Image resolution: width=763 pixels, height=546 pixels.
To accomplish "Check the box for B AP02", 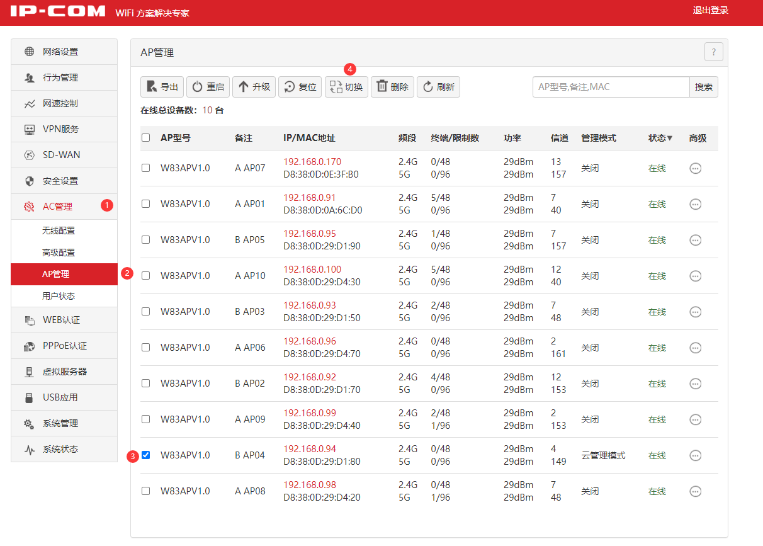I will coord(146,383).
